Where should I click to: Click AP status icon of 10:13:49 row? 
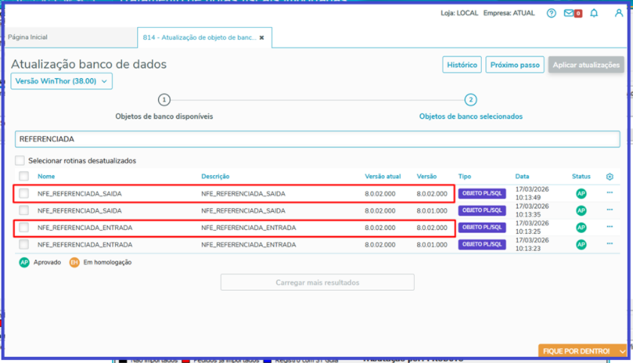[581, 194]
